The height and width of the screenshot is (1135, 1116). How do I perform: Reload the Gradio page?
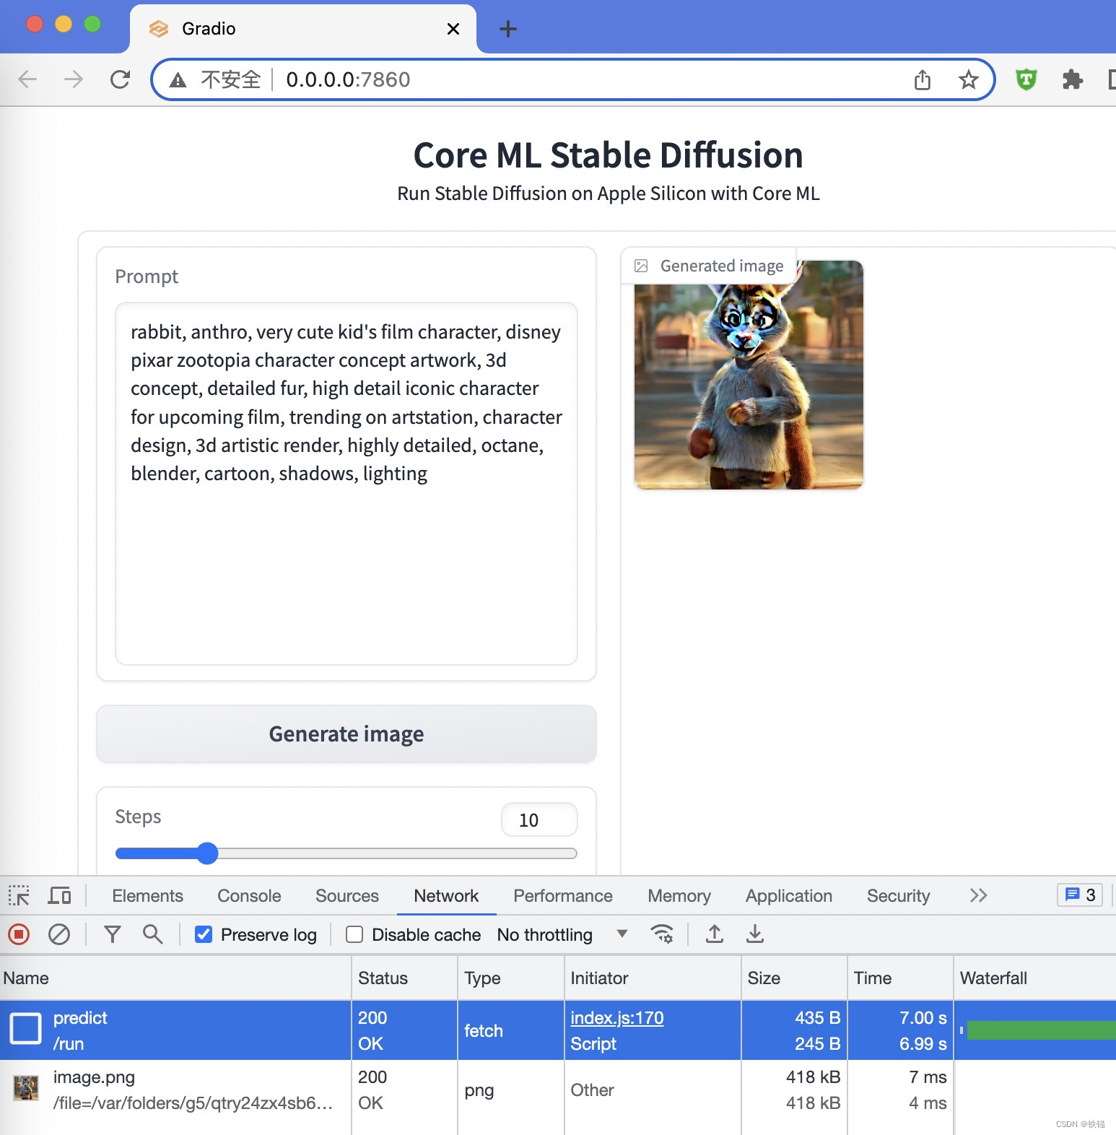point(120,79)
